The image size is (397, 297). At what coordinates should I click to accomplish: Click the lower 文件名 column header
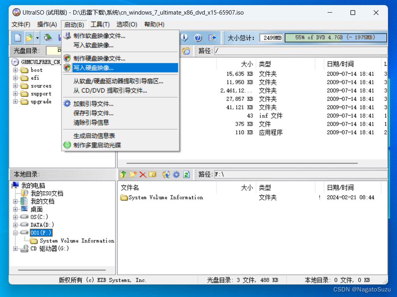click(167, 187)
